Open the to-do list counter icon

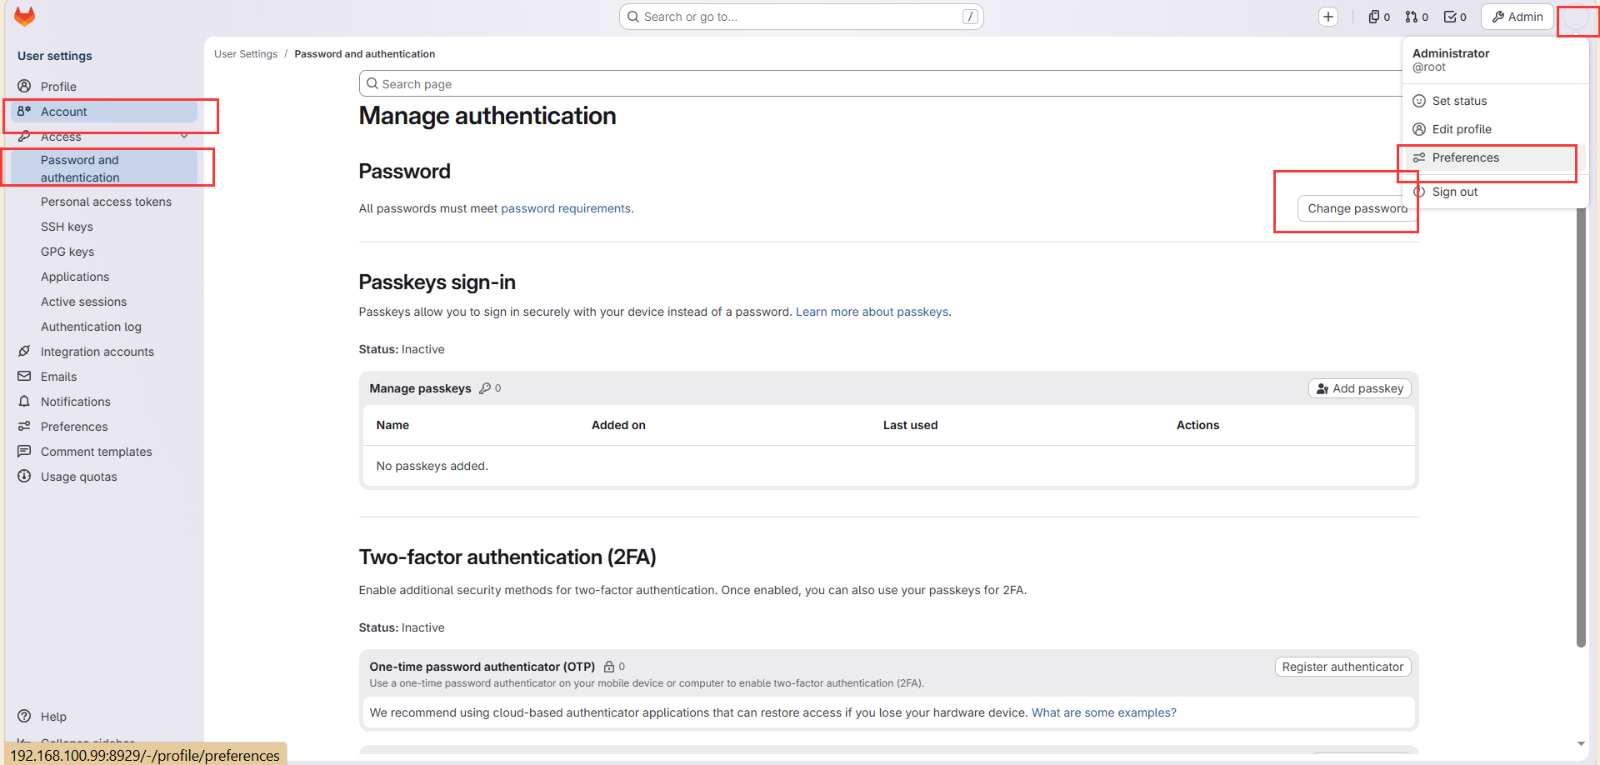coord(1455,17)
